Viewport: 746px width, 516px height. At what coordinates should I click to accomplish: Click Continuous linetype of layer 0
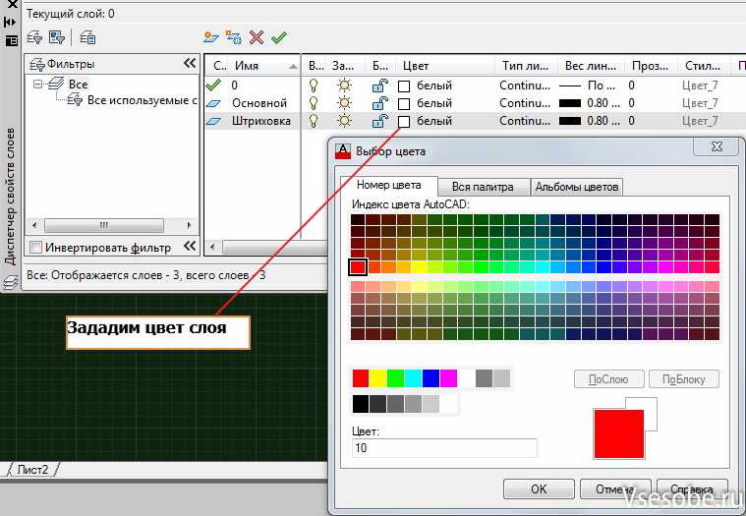[525, 86]
